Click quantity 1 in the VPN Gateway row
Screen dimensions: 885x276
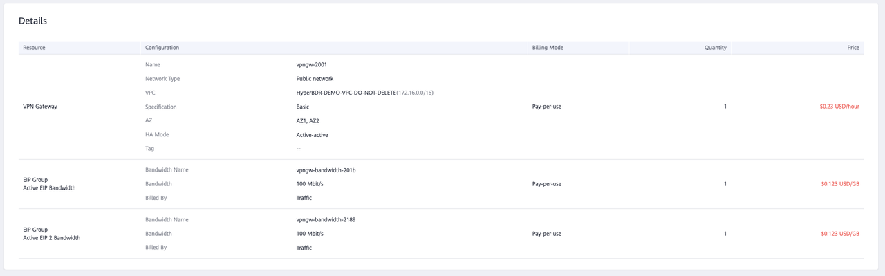725,107
